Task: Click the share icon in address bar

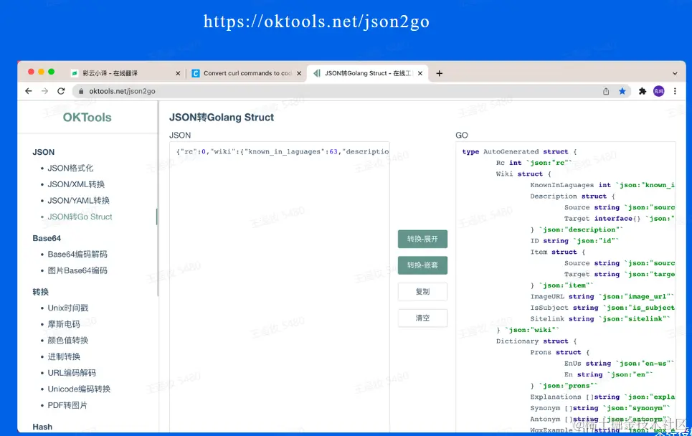Action: (x=606, y=91)
